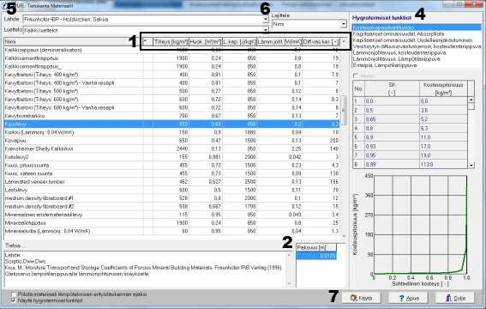Click the Käytä (apply) button
The image size is (486, 309).
pyautogui.click(x=361, y=298)
